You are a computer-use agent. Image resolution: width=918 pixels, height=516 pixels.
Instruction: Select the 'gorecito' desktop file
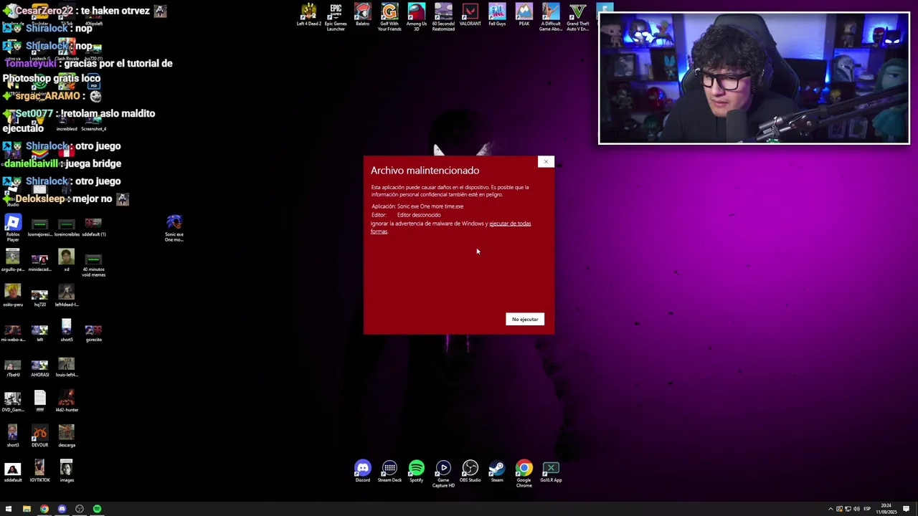pos(93,332)
